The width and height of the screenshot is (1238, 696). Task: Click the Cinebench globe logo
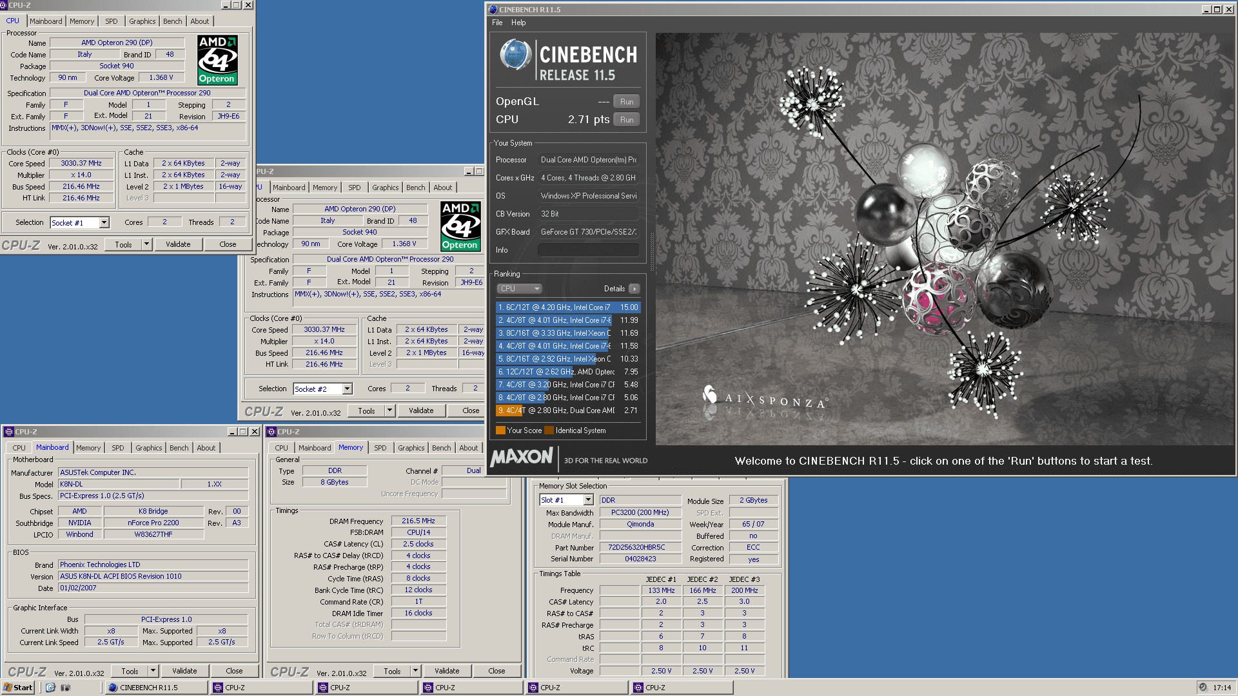pyautogui.click(x=515, y=55)
